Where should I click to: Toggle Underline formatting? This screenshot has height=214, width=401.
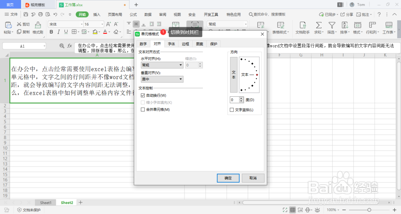pyautogui.click(x=66, y=32)
